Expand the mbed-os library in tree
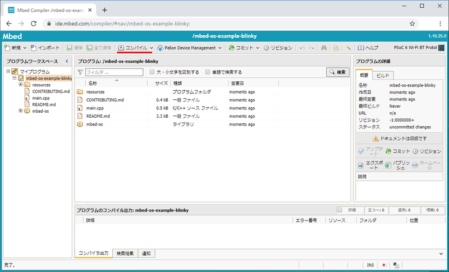 [x=21, y=111]
